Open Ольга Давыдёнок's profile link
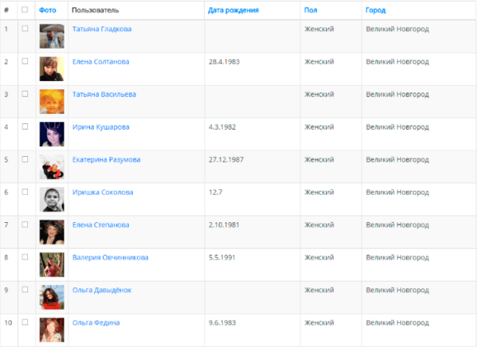Image resolution: width=478 pixels, height=351 pixels. 102,290
